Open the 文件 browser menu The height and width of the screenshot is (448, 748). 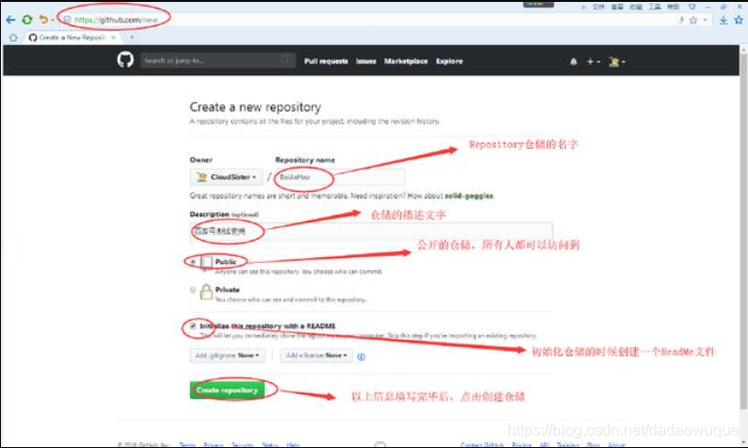point(599,7)
